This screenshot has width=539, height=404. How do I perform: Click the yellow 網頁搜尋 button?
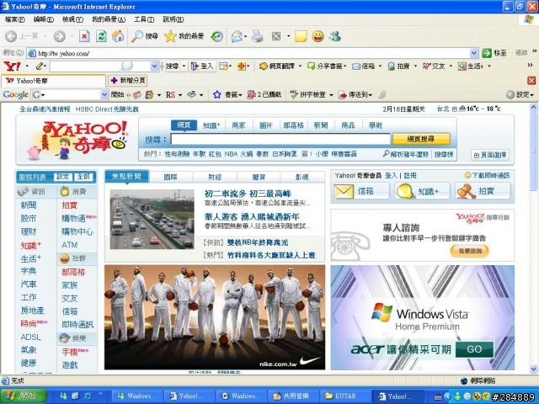point(421,139)
